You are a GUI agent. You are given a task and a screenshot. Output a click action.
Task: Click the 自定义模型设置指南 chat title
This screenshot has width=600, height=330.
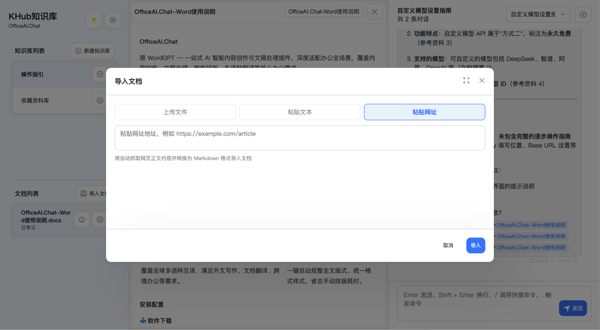coord(424,11)
